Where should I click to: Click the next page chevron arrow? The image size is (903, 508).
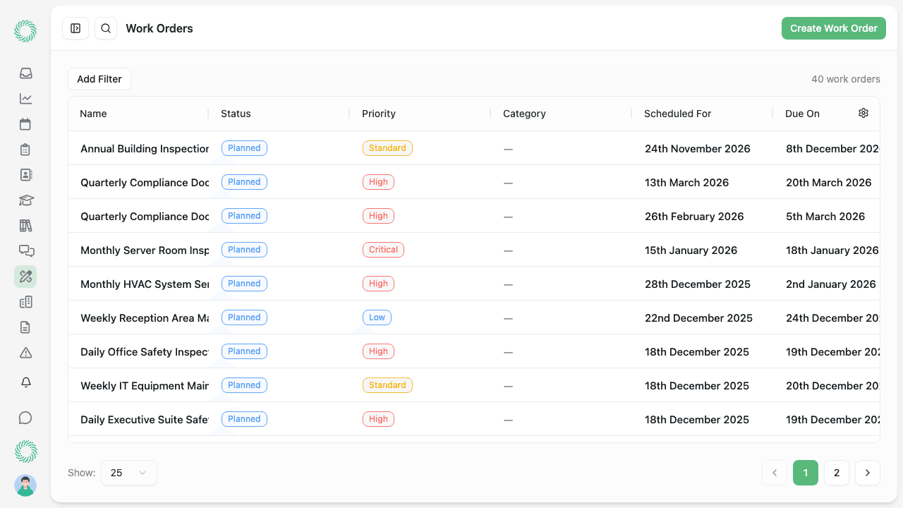pos(867,473)
